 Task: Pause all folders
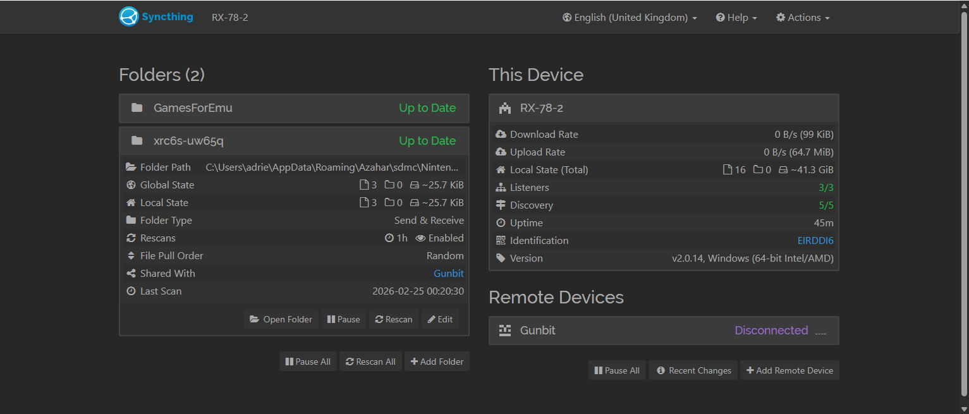point(308,362)
